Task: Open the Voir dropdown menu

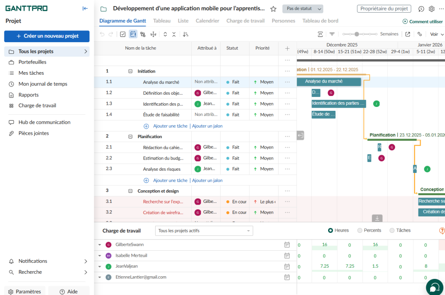Action: tap(437, 34)
